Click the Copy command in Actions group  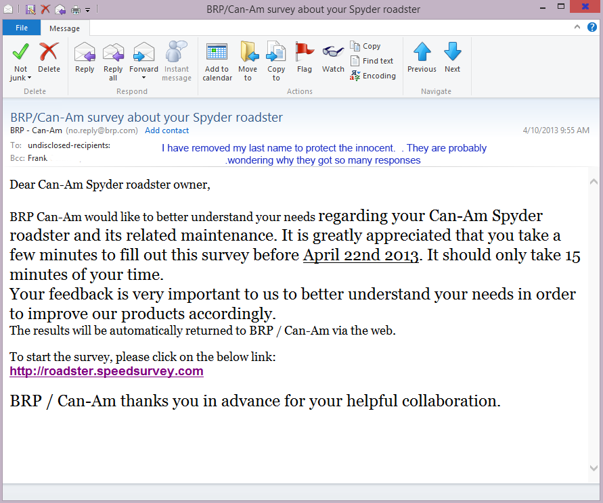pyautogui.click(x=365, y=46)
